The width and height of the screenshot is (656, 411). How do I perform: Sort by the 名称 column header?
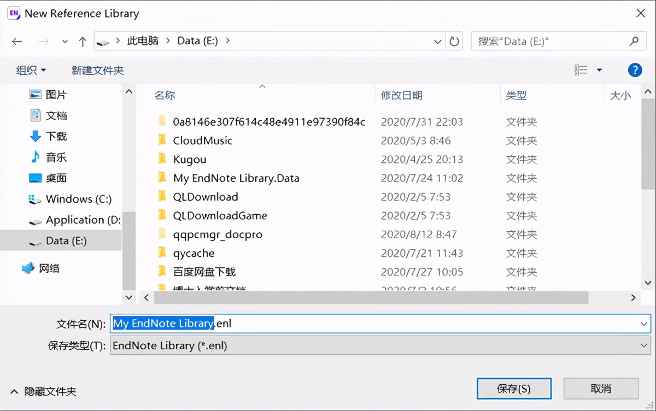tap(165, 95)
